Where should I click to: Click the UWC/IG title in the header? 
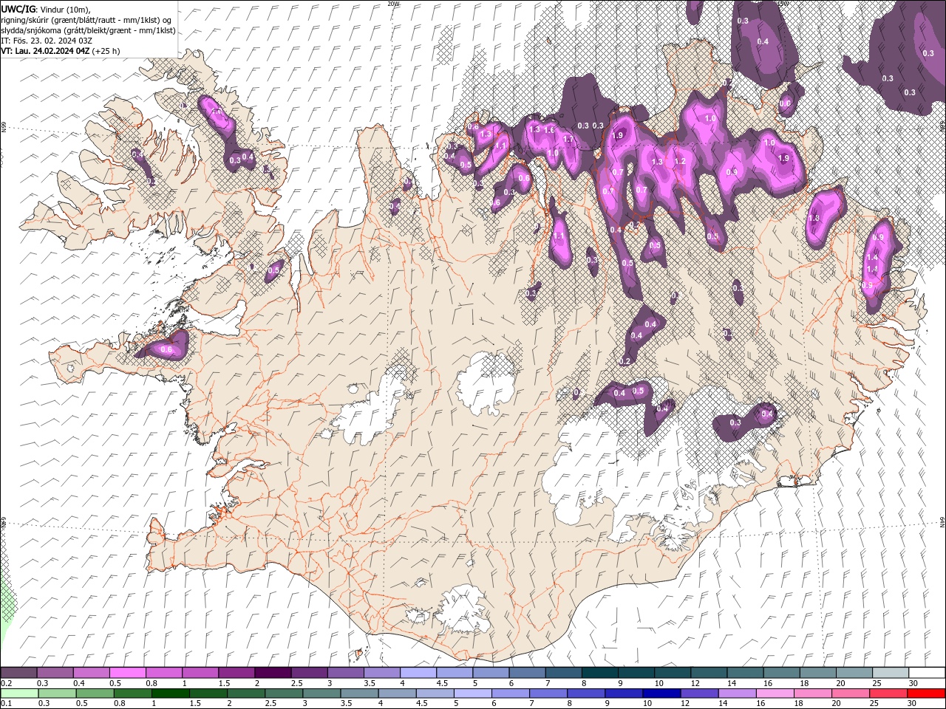pyautogui.click(x=18, y=9)
